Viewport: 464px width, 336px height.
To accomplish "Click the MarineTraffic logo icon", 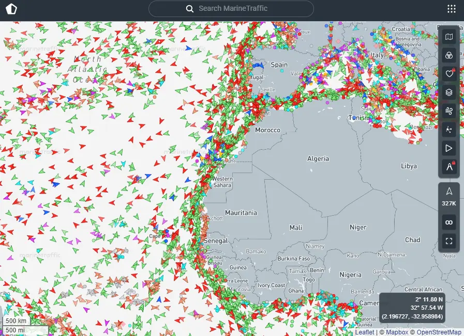I will pos(11,9).
